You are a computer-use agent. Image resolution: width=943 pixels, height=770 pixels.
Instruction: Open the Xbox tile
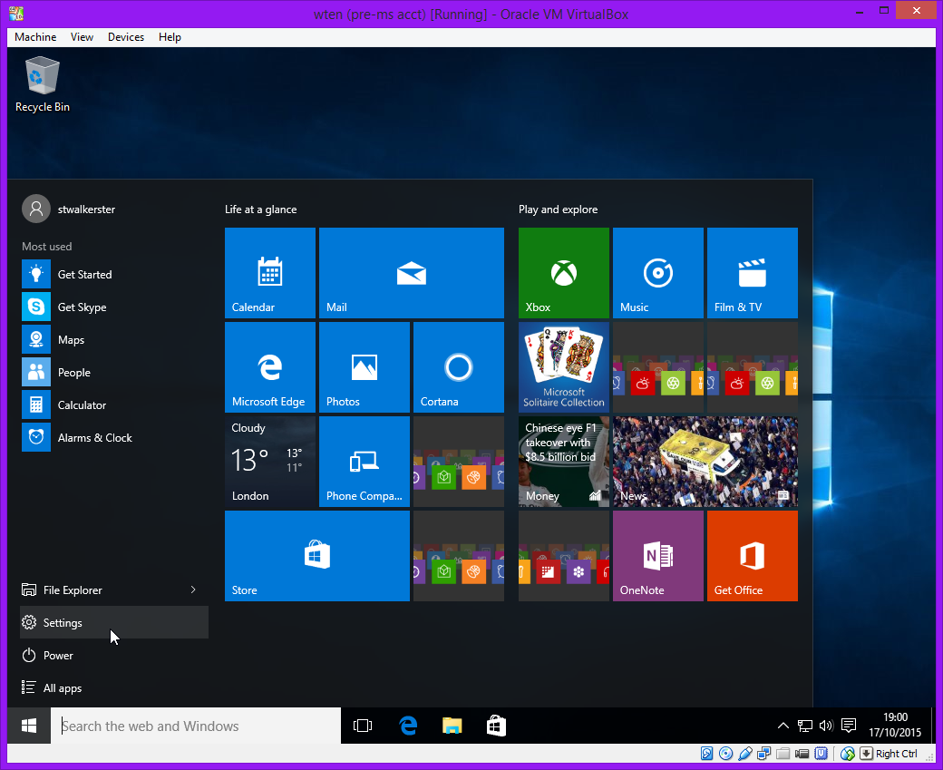(x=563, y=273)
